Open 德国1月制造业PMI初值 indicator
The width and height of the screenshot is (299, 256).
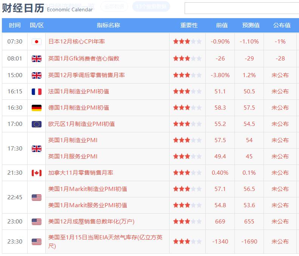79,108
